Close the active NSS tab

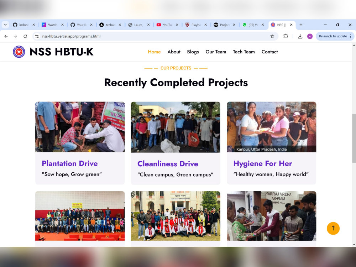point(291,25)
